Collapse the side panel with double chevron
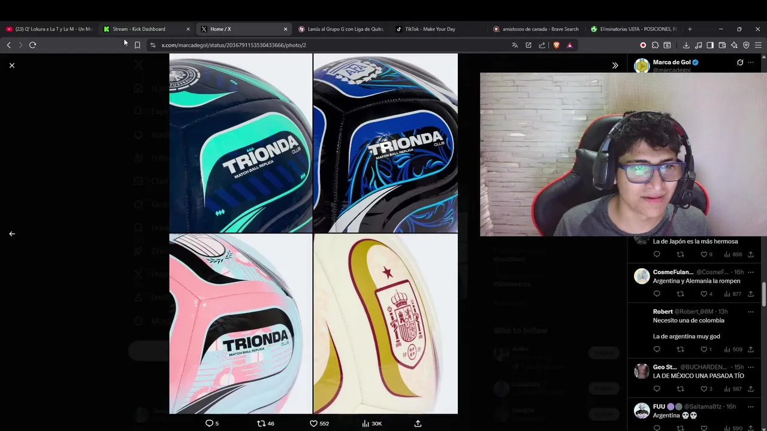767x431 pixels. [x=615, y=65]
